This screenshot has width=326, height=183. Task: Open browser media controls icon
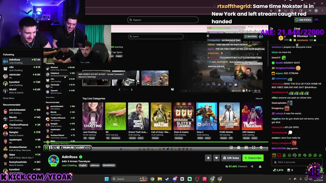(x=310, y=11)
